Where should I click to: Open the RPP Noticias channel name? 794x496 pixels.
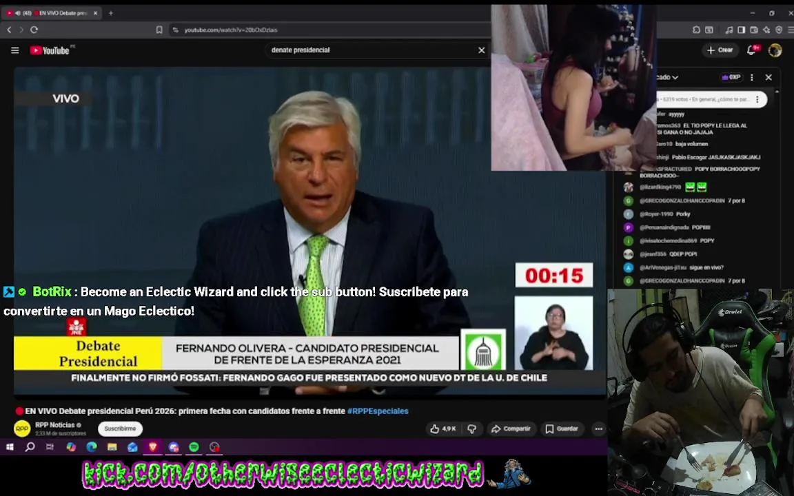54,425
